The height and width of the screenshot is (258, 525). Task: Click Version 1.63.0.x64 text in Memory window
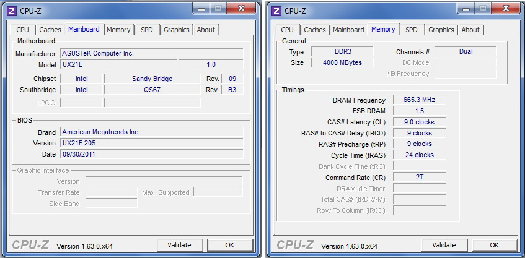349,246
